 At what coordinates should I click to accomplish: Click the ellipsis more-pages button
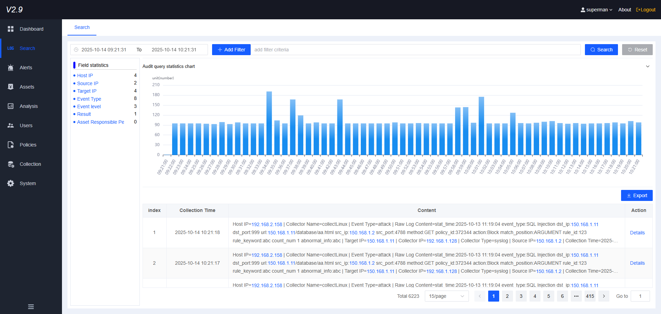click(576, 296)
